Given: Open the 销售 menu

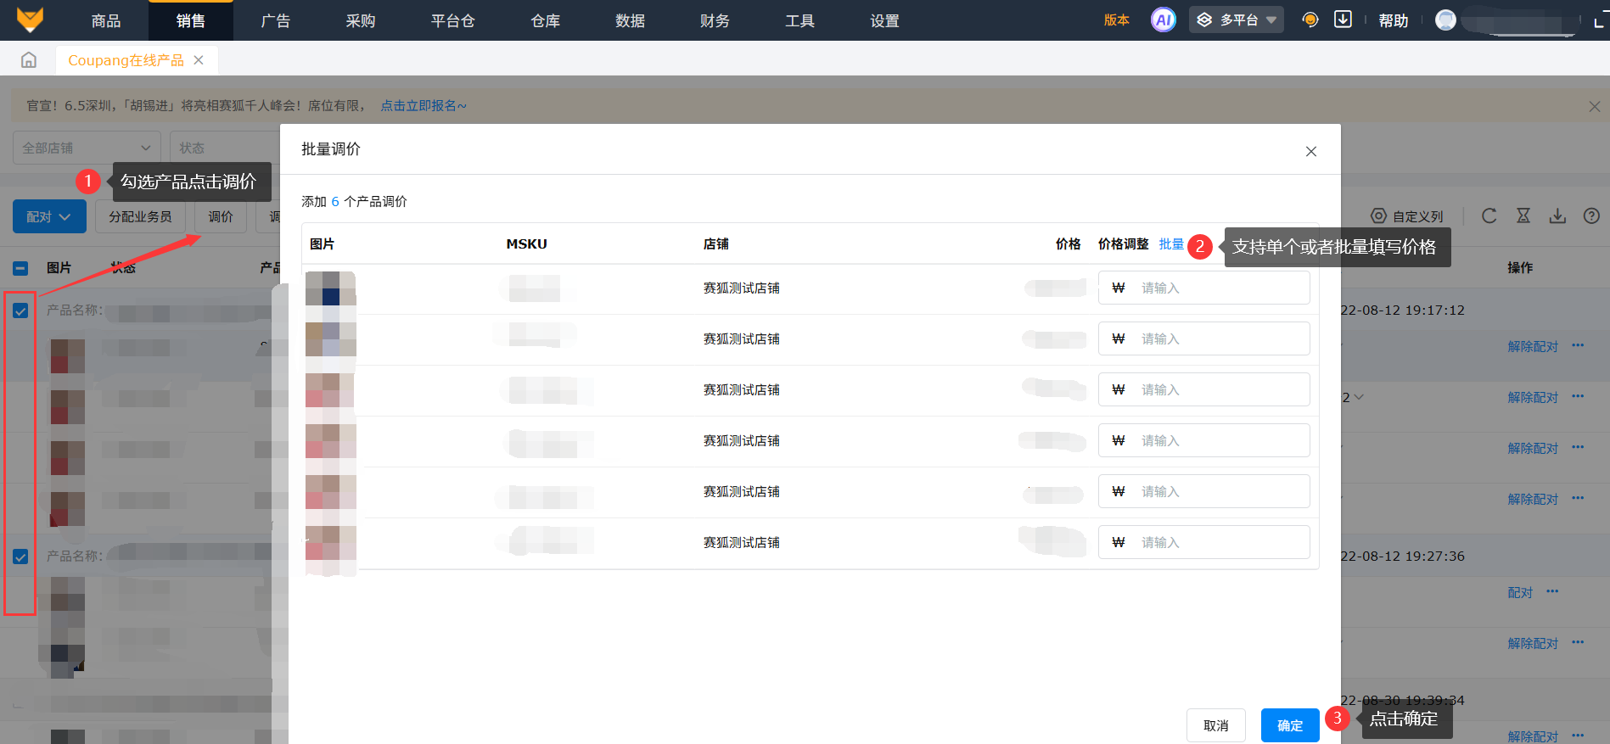Looking at the screenshot, I should tap(191, 20).
